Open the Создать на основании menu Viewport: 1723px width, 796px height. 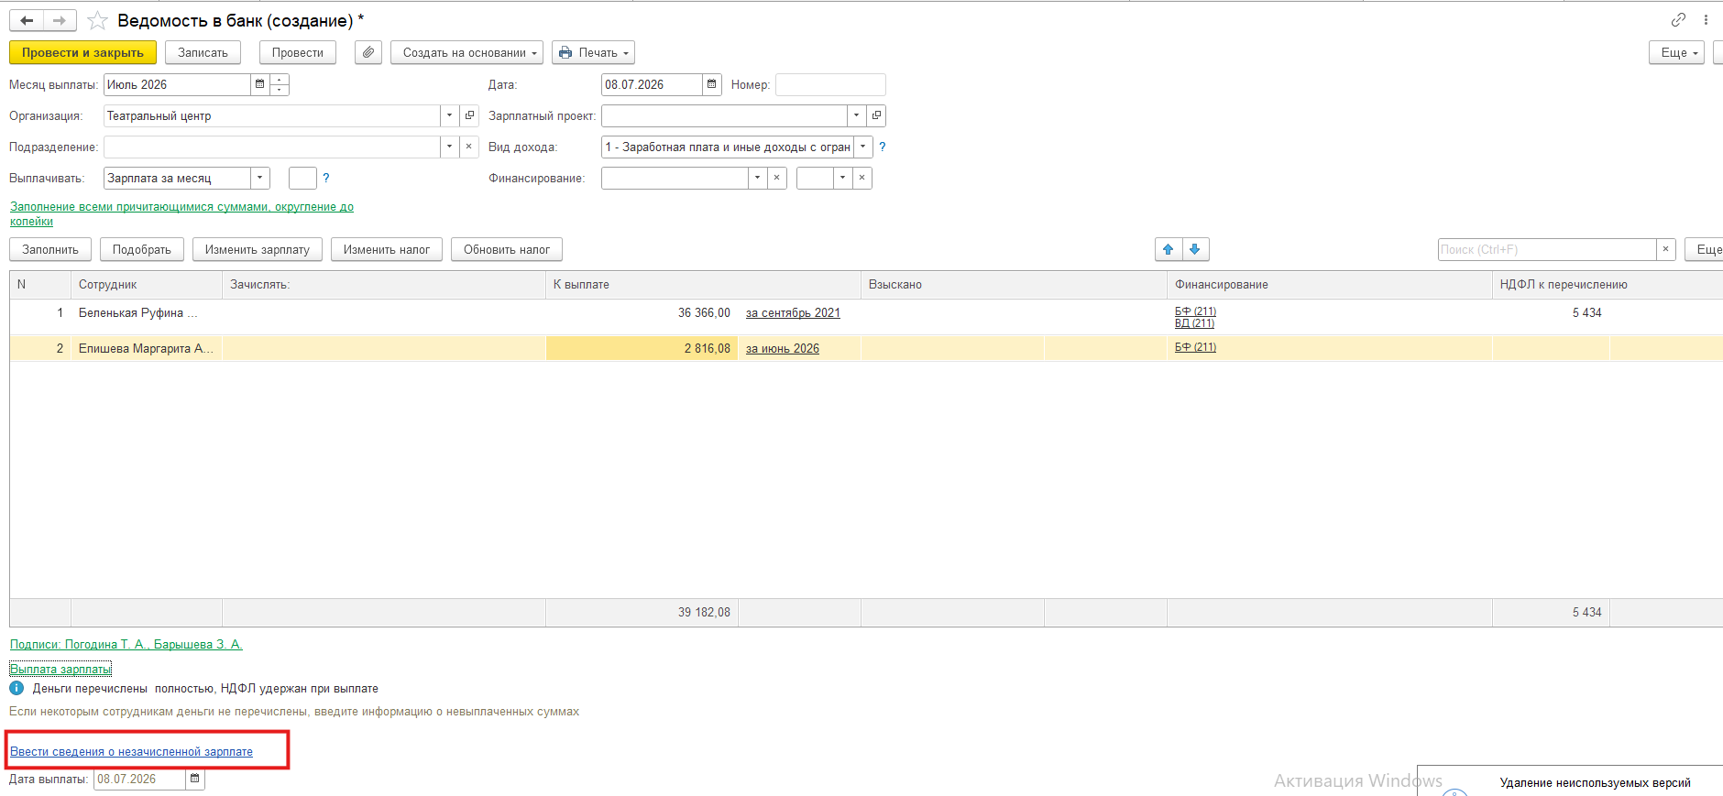pyautogui.click(x=466, y=52)
